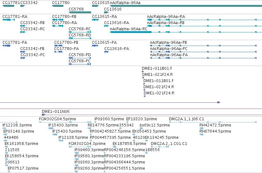Click cDNA DMG2A.2_1.C01.C1
The width and height of the screenshot is (262, 173).
click(169, 144)
